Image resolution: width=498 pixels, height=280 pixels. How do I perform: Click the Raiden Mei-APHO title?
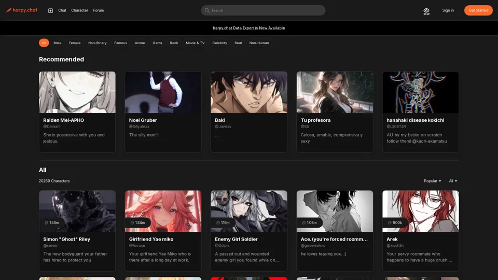coord(63,120)
